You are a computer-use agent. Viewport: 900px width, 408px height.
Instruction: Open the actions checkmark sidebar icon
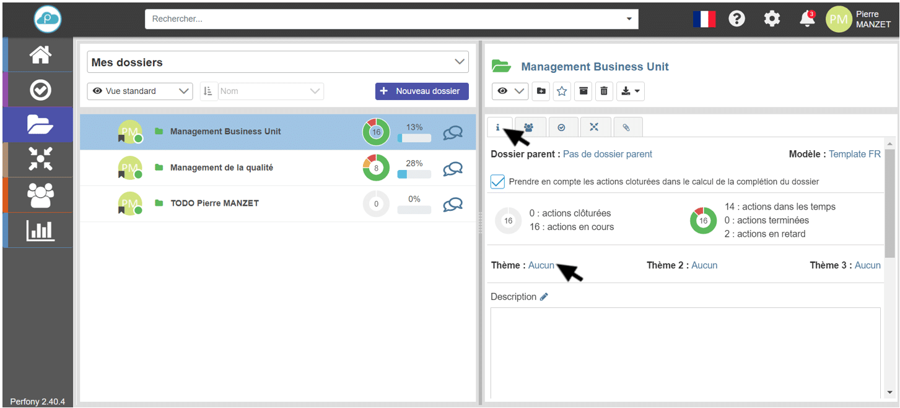(x=40, y=90)
